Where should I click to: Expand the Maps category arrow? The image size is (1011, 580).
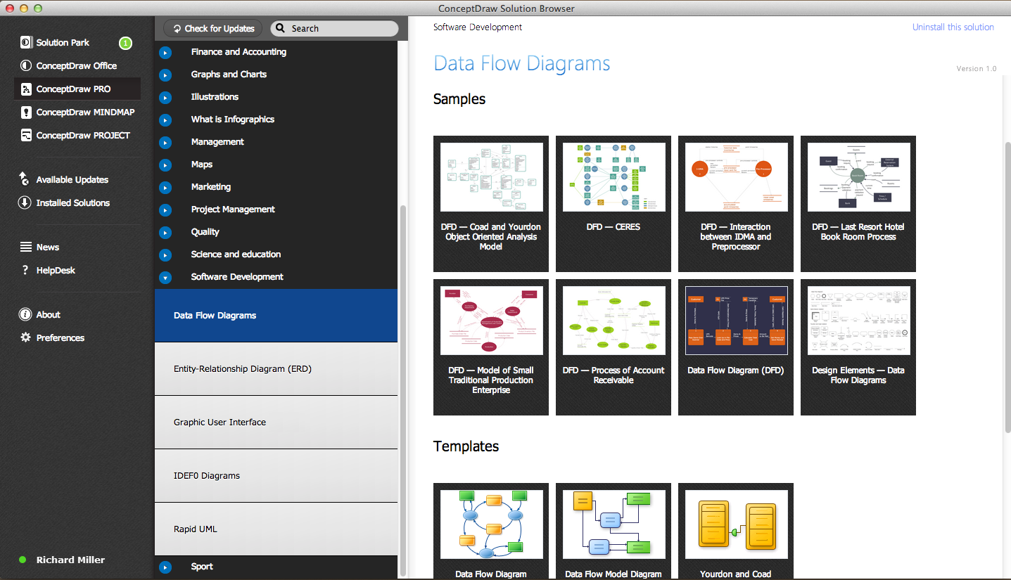point(165,165)
